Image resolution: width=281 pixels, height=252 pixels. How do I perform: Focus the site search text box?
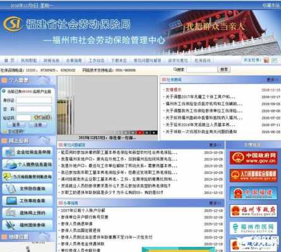click(202, 69)
